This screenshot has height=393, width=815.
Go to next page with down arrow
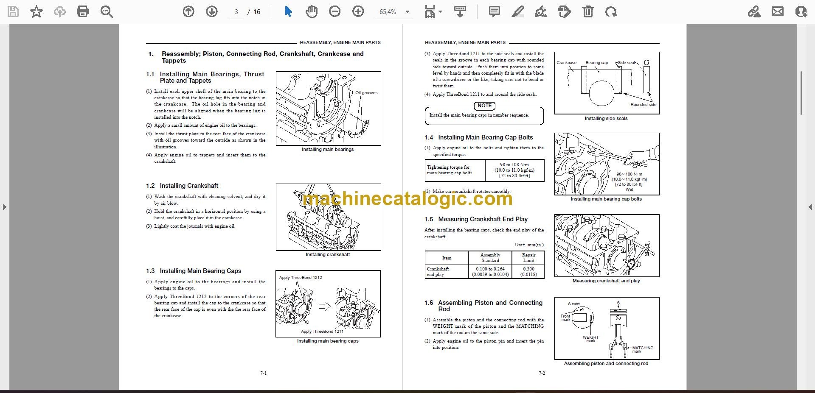[212, 12]
